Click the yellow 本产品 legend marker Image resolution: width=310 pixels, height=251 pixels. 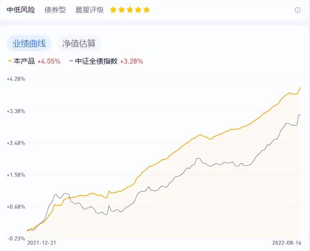10,61
